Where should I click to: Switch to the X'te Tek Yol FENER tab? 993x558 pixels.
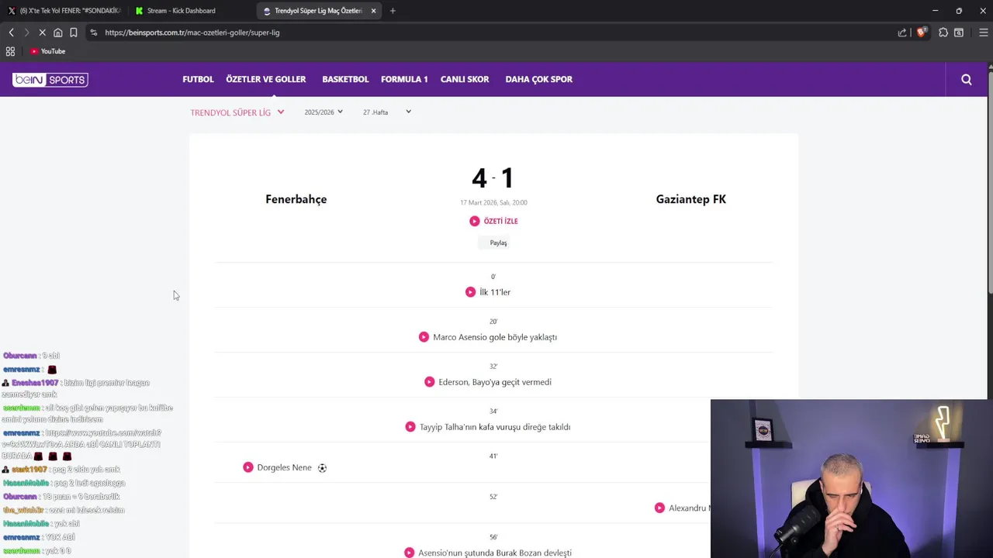pos(64,11)
